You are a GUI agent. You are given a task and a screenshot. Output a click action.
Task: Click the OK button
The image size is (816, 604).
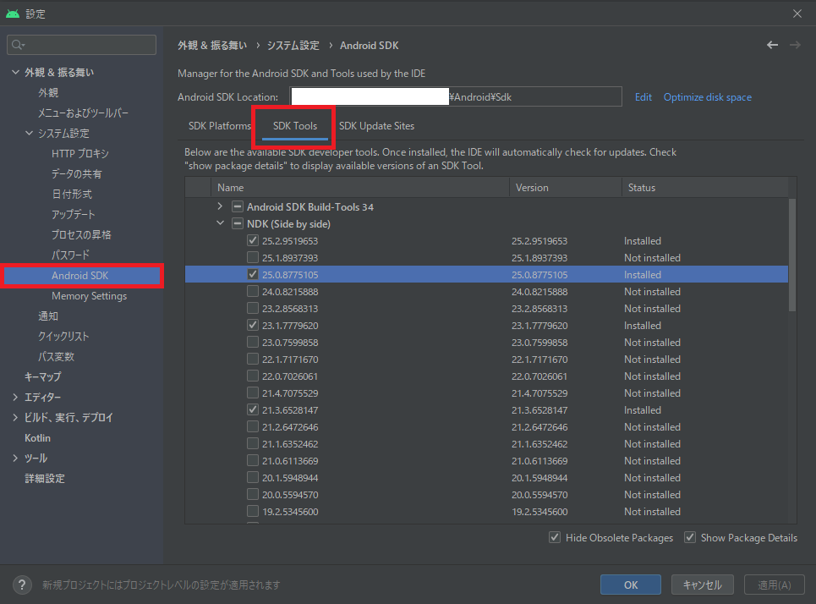click(631, 585)
